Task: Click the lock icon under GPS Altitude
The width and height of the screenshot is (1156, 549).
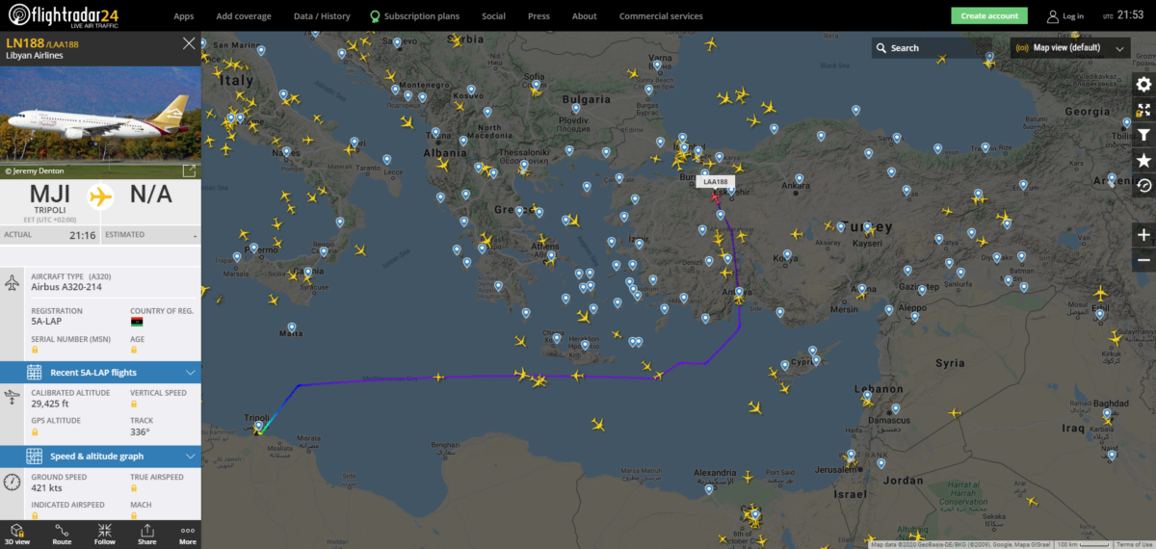Action: 35,432
